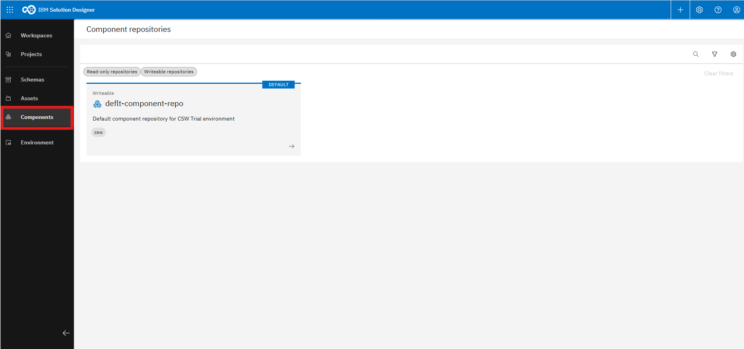Screen dimensions: 744x349
Task: Click the deflt-component-repo repository title
Action: click(144, 104)
